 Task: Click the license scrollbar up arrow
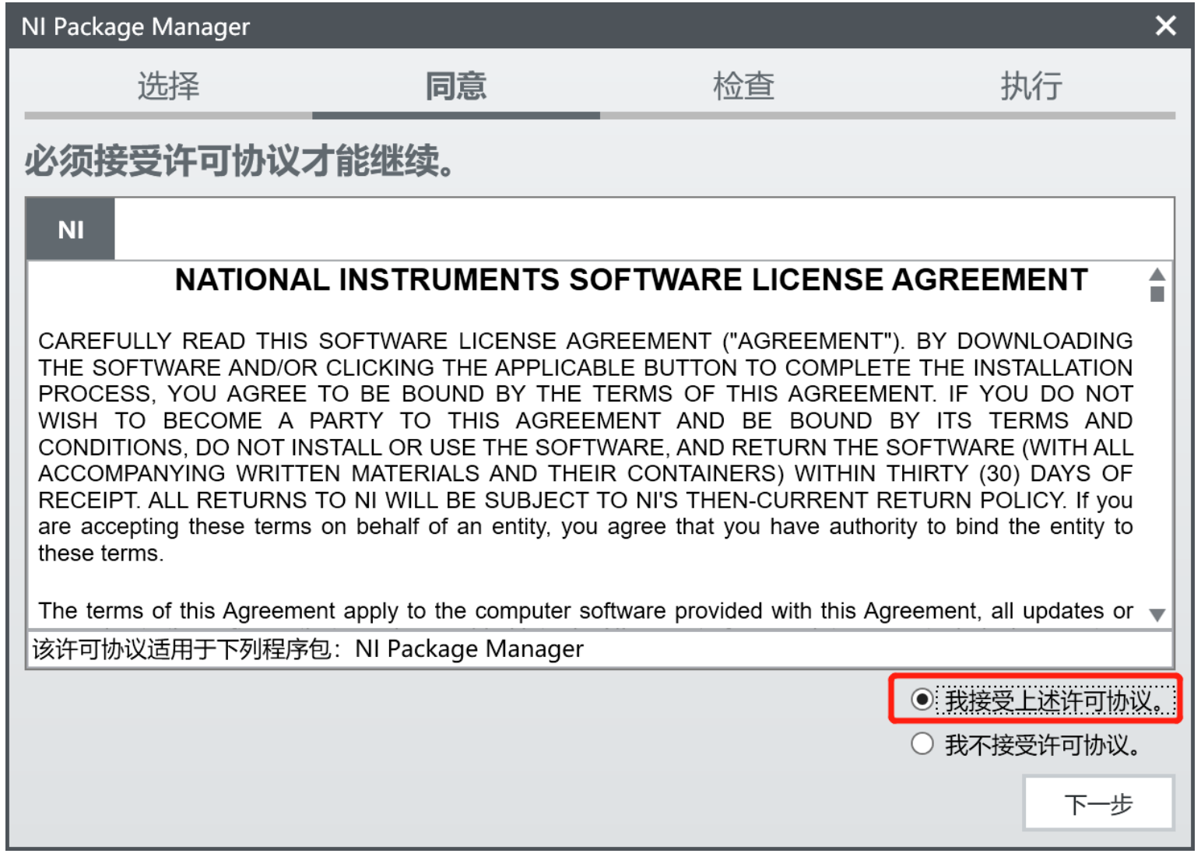(x=1157, y=274)
